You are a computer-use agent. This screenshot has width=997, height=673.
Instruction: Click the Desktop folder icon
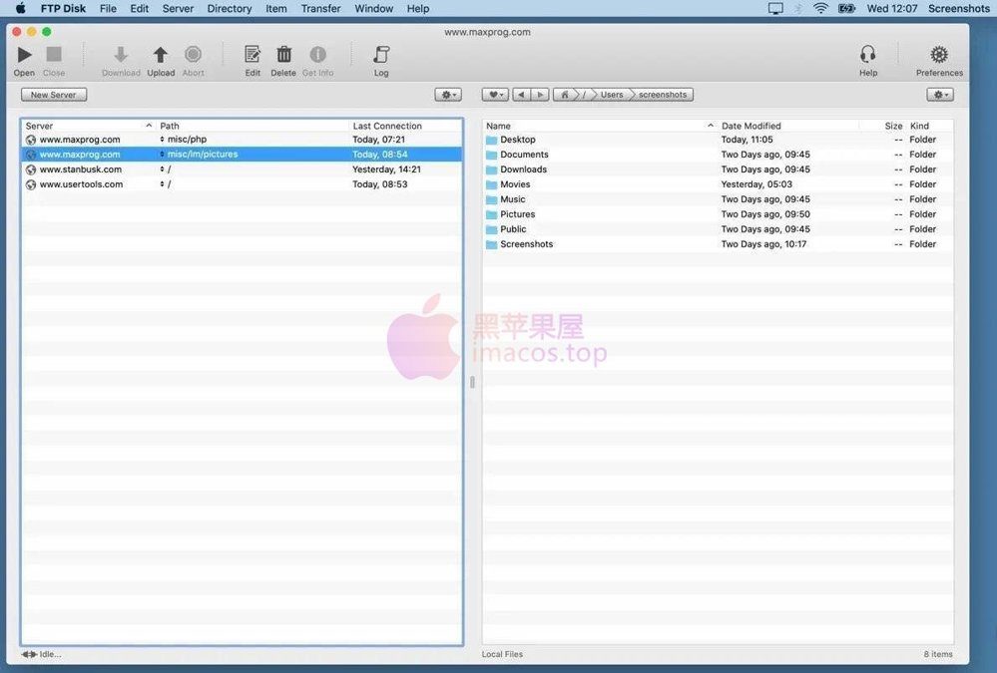491,140
